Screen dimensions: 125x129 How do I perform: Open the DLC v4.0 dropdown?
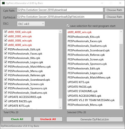[x=31, y=24]
